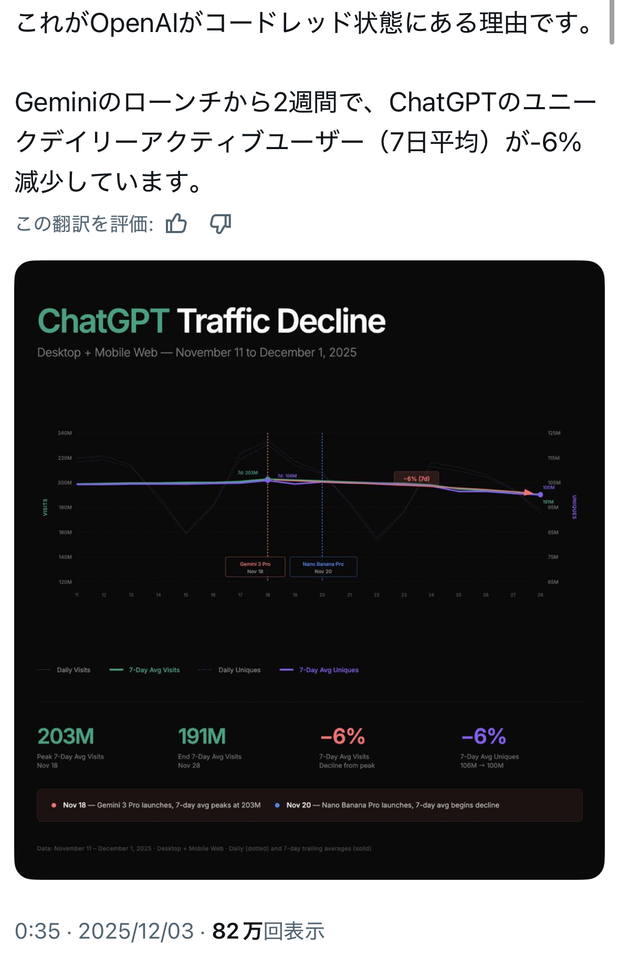Click the 0:35 · 2025/12/03 timestamp
619x968 pixels.
click(104, 931)
